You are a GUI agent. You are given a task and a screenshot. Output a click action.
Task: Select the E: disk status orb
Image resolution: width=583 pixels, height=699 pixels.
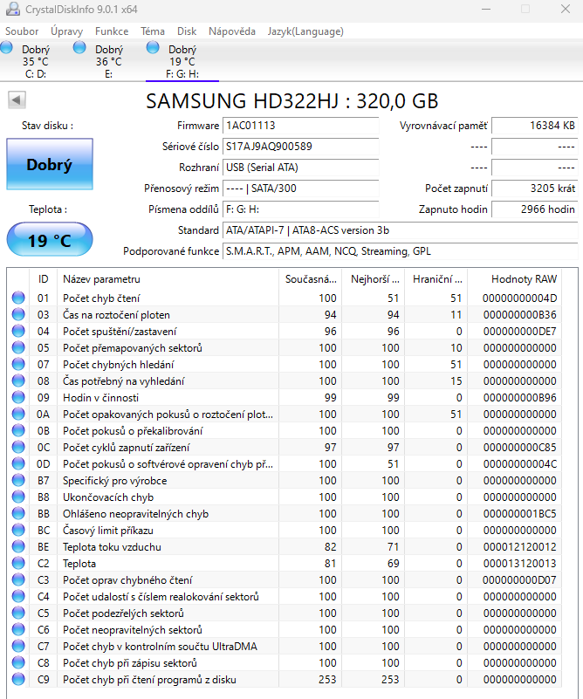(x=80, y=47)
